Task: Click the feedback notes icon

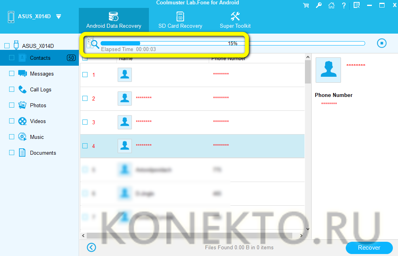Action: point(356,6)
